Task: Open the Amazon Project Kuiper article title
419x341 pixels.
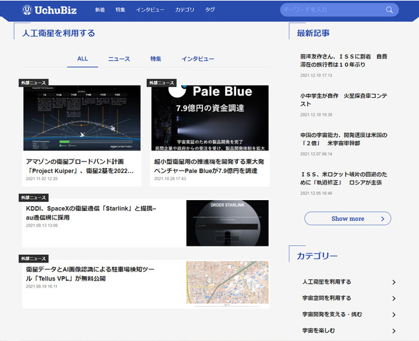Action: (80, 166)
